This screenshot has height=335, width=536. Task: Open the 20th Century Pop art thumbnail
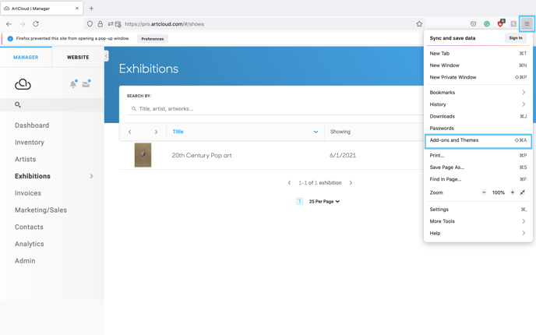[x=143, y=155]
